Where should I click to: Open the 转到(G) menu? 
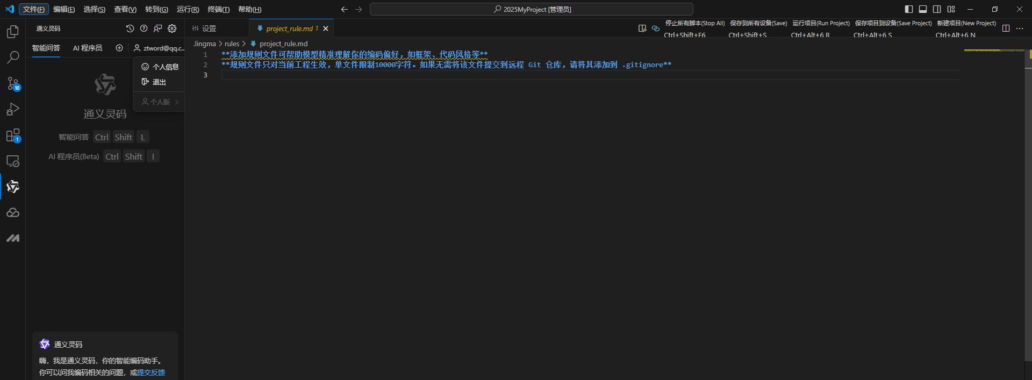[156, 9]
